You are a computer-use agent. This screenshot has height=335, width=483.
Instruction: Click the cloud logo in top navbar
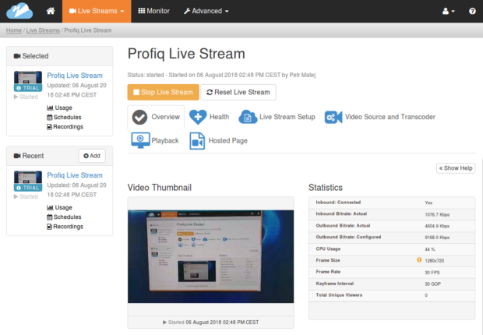pos(19,11)
